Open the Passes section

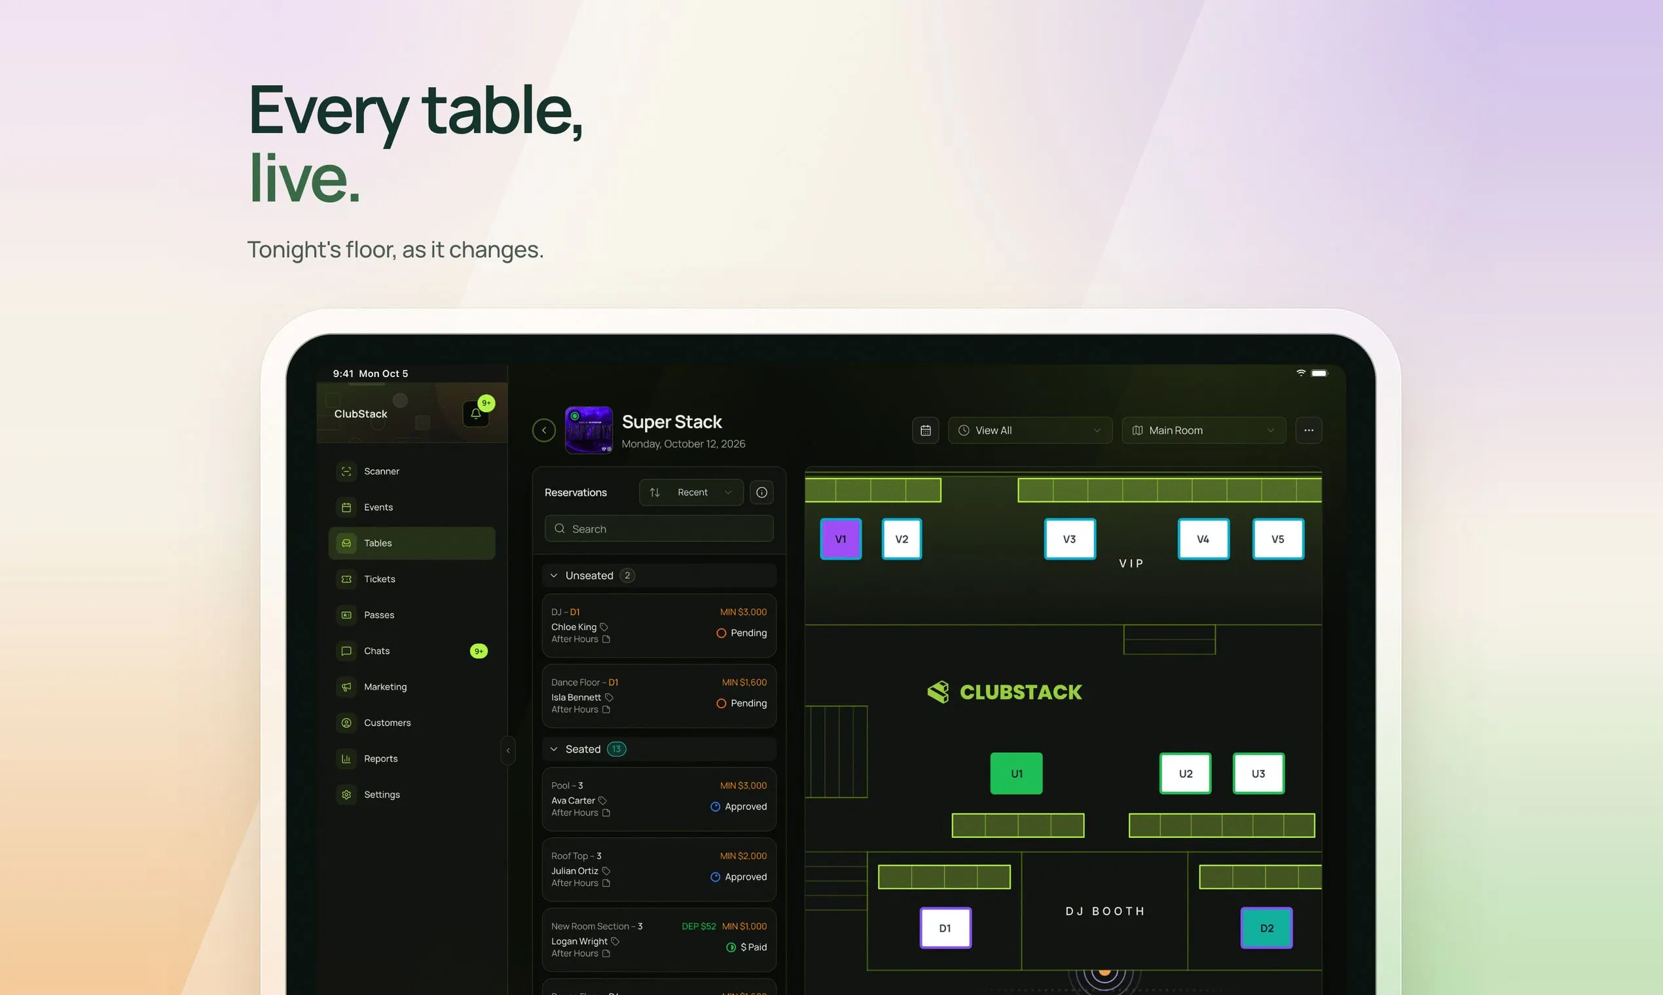pos(412,615)
